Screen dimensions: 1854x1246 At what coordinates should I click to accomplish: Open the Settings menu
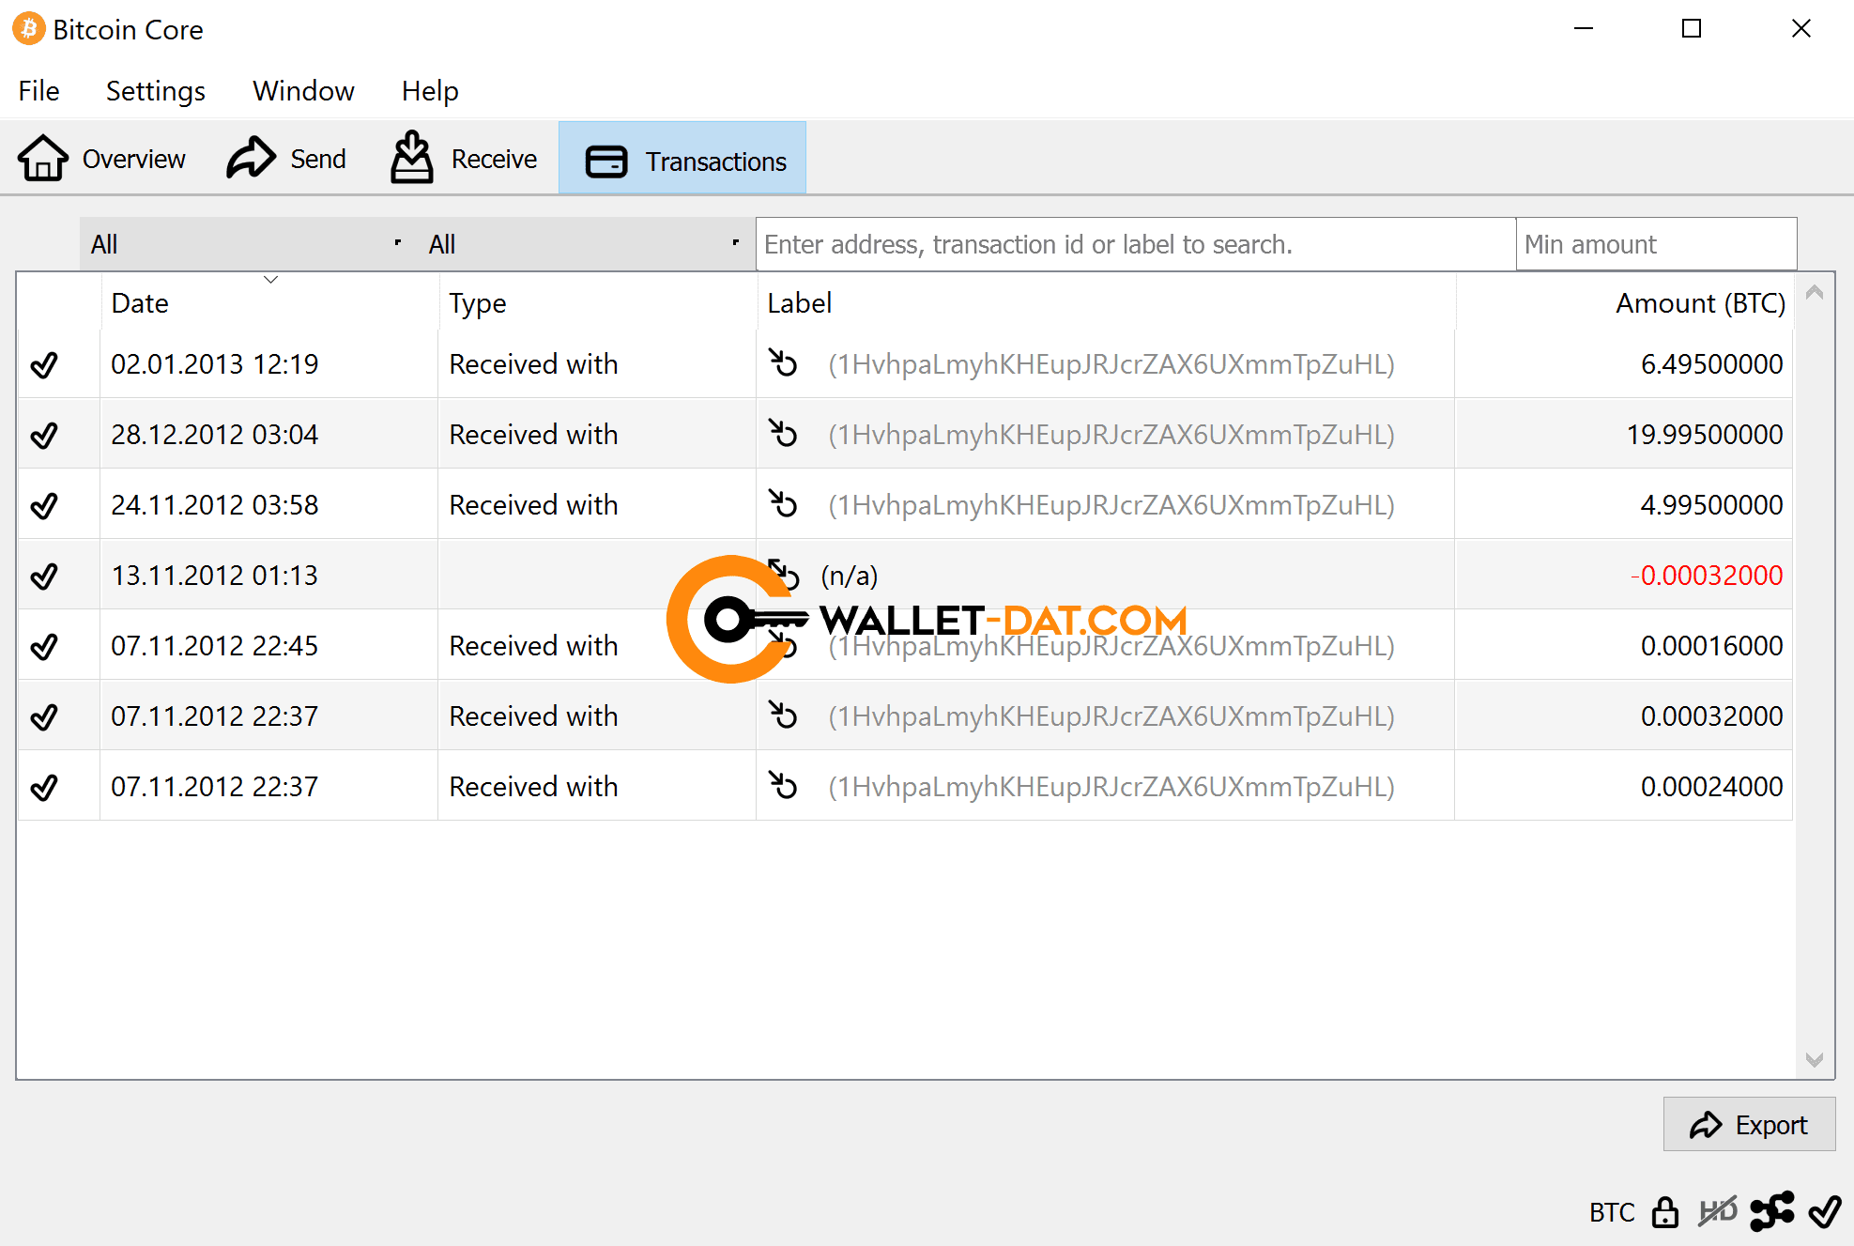(x=155, y=90)
